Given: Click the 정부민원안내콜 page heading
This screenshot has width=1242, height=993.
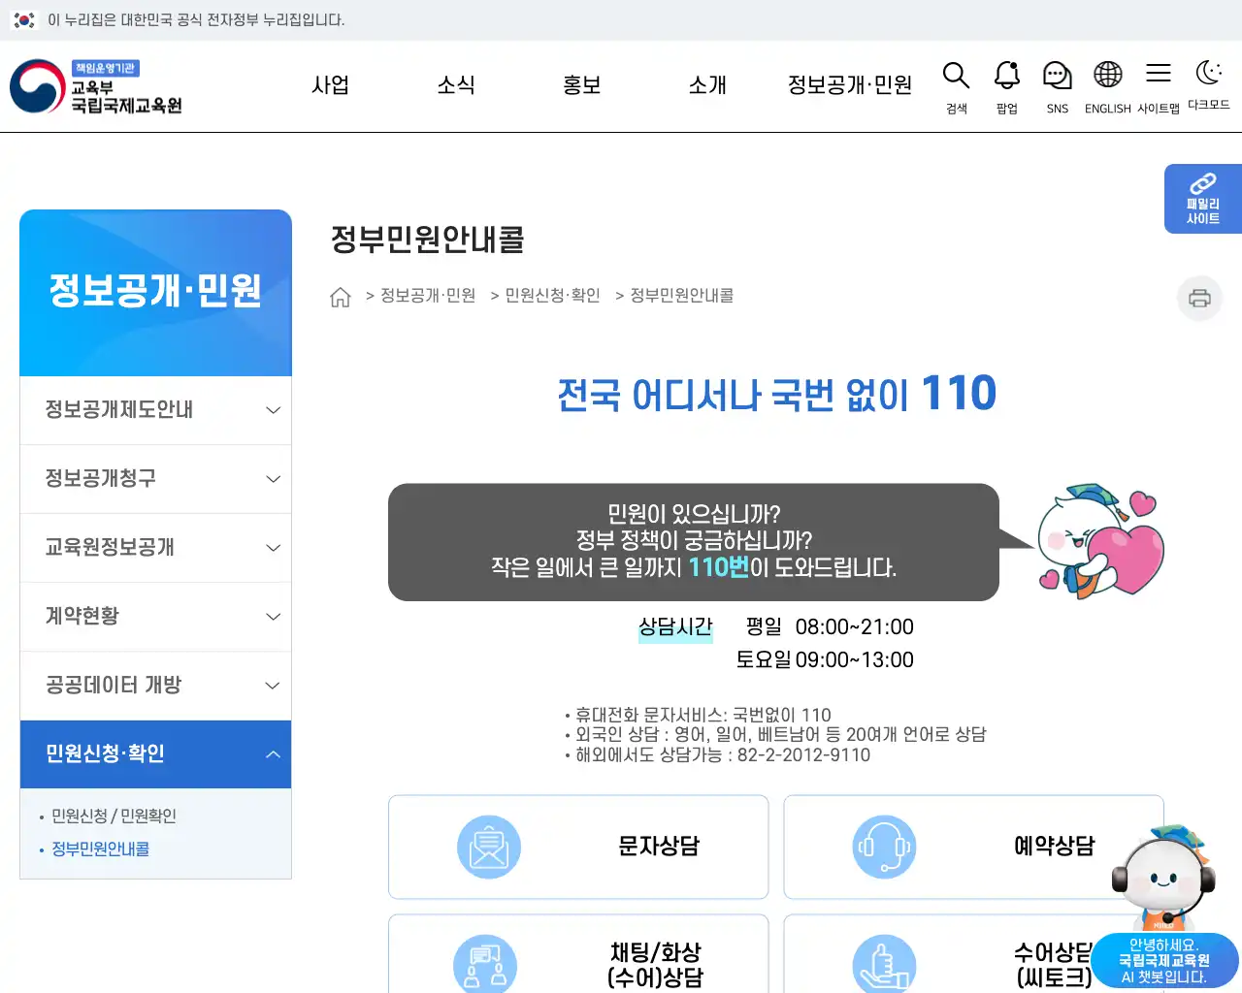Looking at the screenshot, I should (428, 240).
